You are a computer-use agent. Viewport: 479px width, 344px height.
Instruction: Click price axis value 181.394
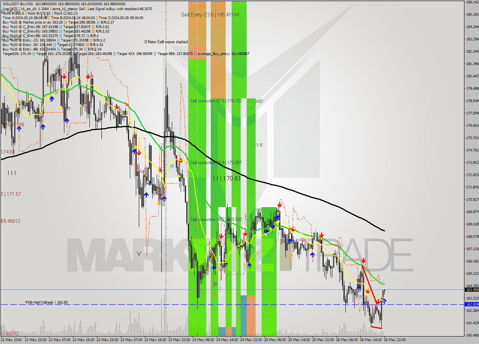click(472, 64)
